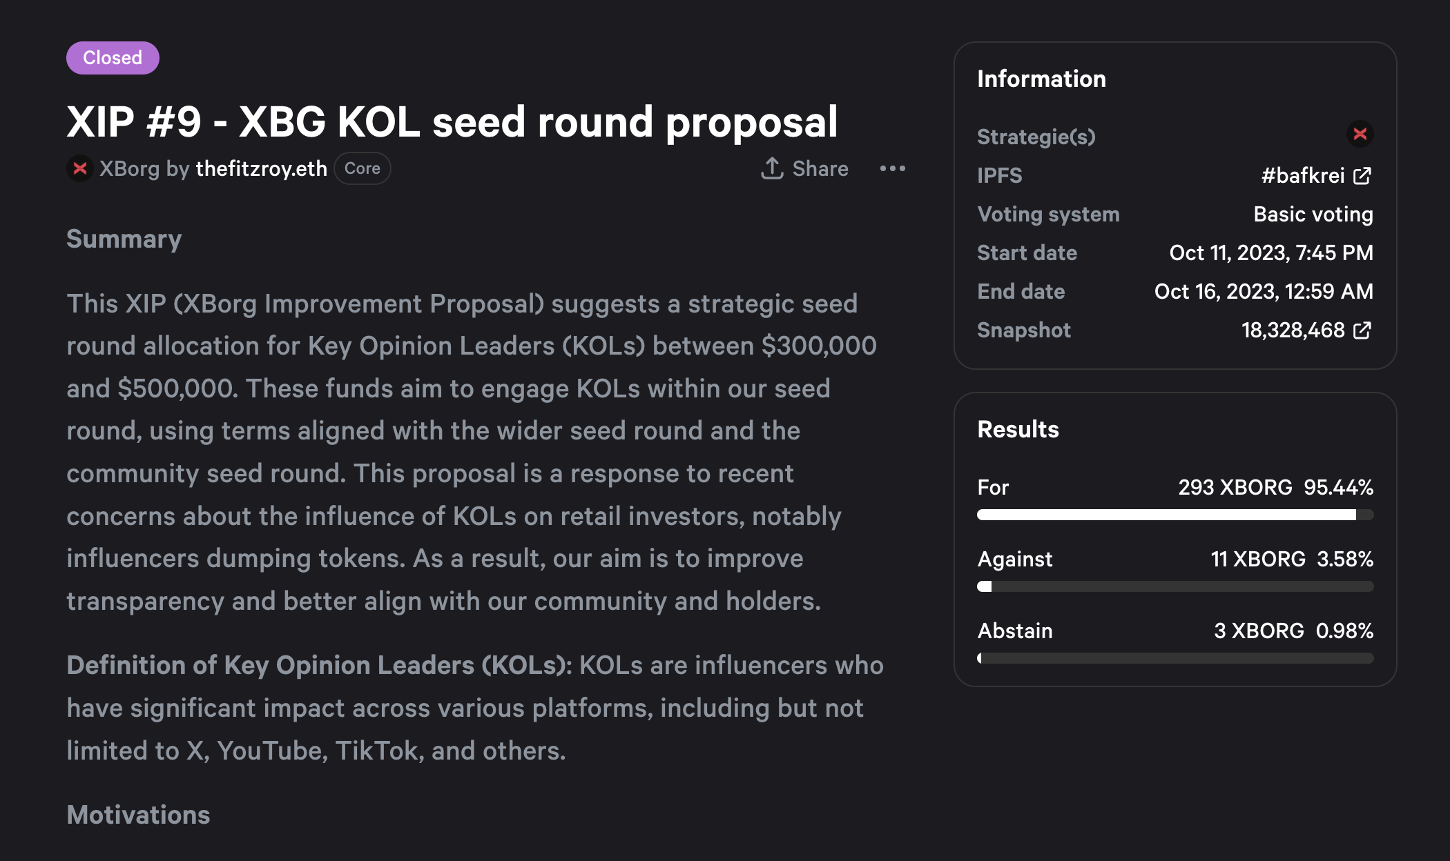The height and width of the screenshot is (861, 1450).
Task: Open the #bafkrei IPFS hash link
Action: (1302, 176)
